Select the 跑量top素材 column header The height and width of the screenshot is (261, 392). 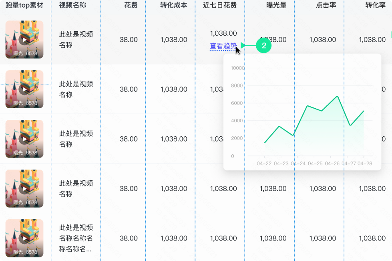click(x=24, y=5)
